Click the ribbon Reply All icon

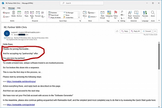click(x=32, y=15)
